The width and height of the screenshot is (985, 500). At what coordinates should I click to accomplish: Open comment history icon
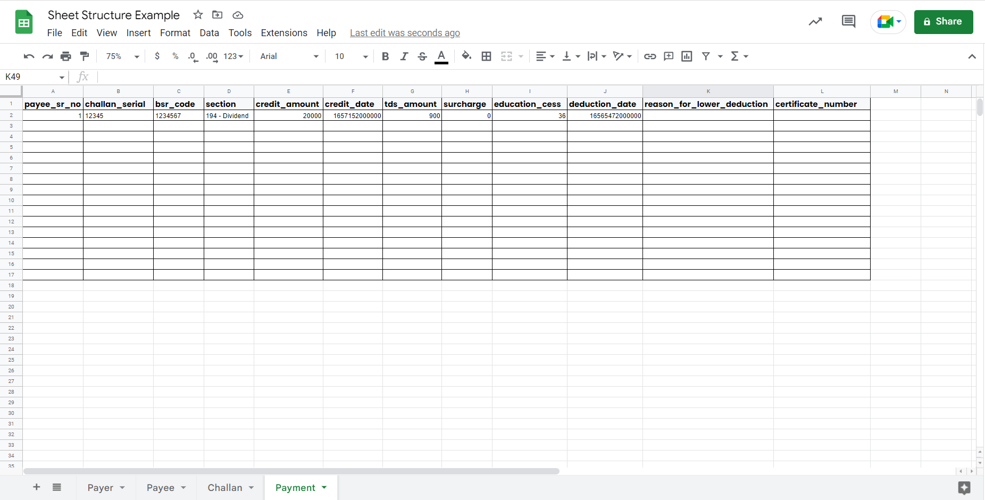pyautogui.click(x=848, y=22)
